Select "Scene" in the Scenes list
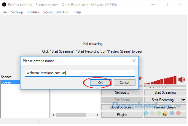The image size is (188, 126). [11, 82]
